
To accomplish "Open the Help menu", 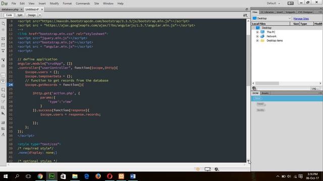I will pyautogui.click(x=120, y=4).
